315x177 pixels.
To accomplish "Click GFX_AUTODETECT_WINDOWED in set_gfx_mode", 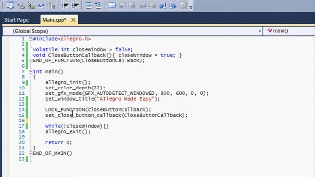I will coord(119,93).
